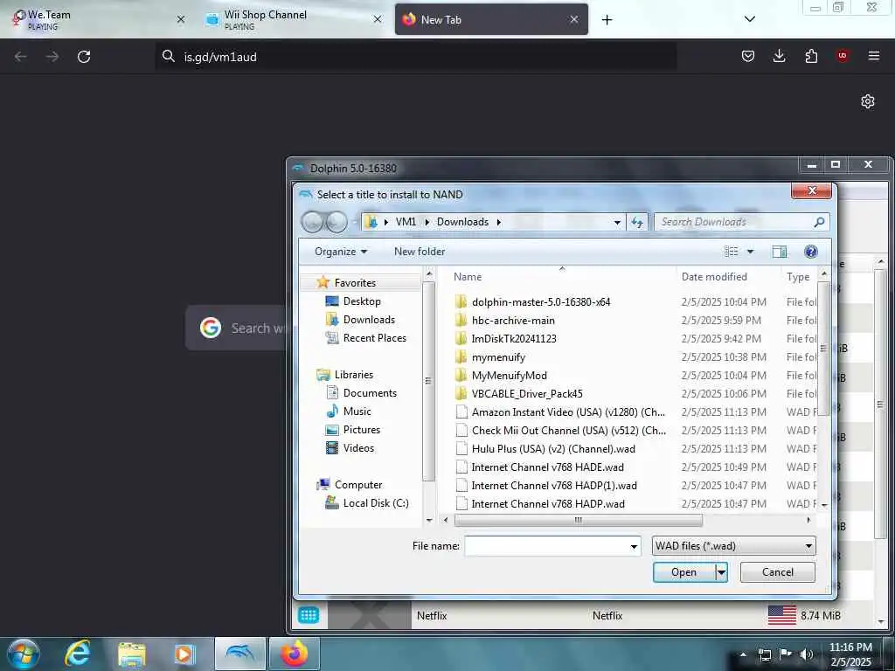Change view icon in file dialog
This screenshot has height=671, width=895.
[732, 252]
